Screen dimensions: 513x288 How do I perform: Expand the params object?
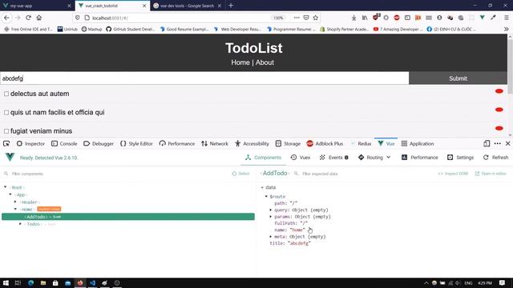pos(271,217)
